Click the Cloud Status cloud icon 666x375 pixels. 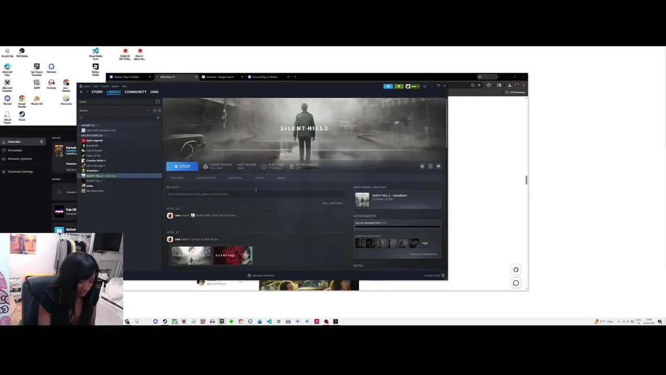pyautogui.click(x=206, y=167)
